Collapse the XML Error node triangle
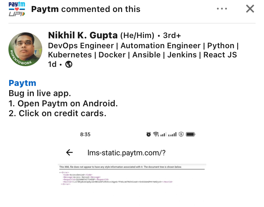Screen dimensions: 264x207 coord(60,172)
